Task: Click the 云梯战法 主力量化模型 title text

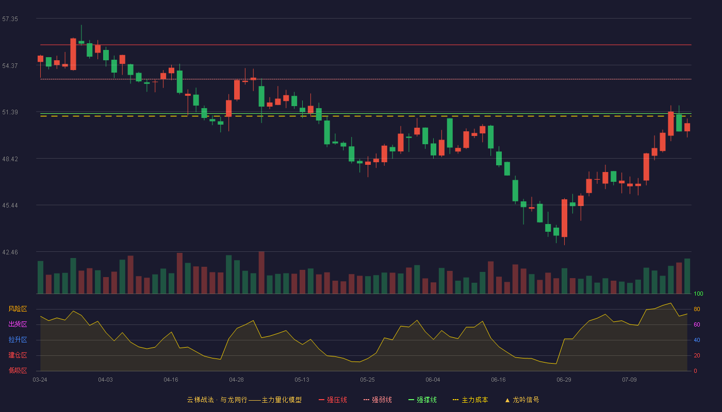Action: pos(244,400)
